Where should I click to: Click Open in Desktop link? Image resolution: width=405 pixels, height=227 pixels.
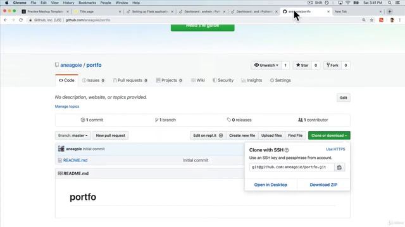coord(271,185)
